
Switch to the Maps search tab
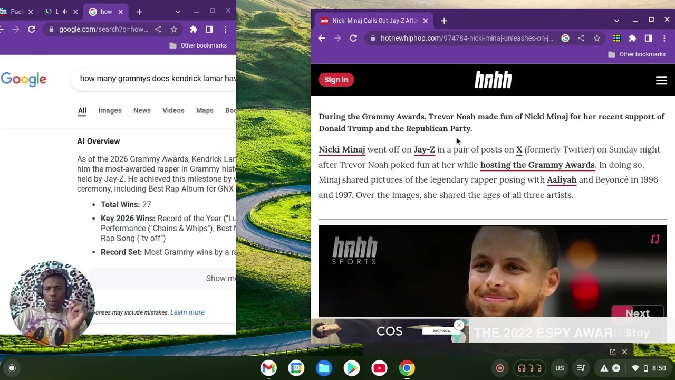tap(205, 110)
